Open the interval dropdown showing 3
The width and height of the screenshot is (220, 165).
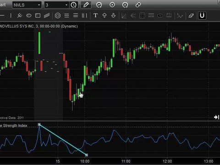pos(56,5)
